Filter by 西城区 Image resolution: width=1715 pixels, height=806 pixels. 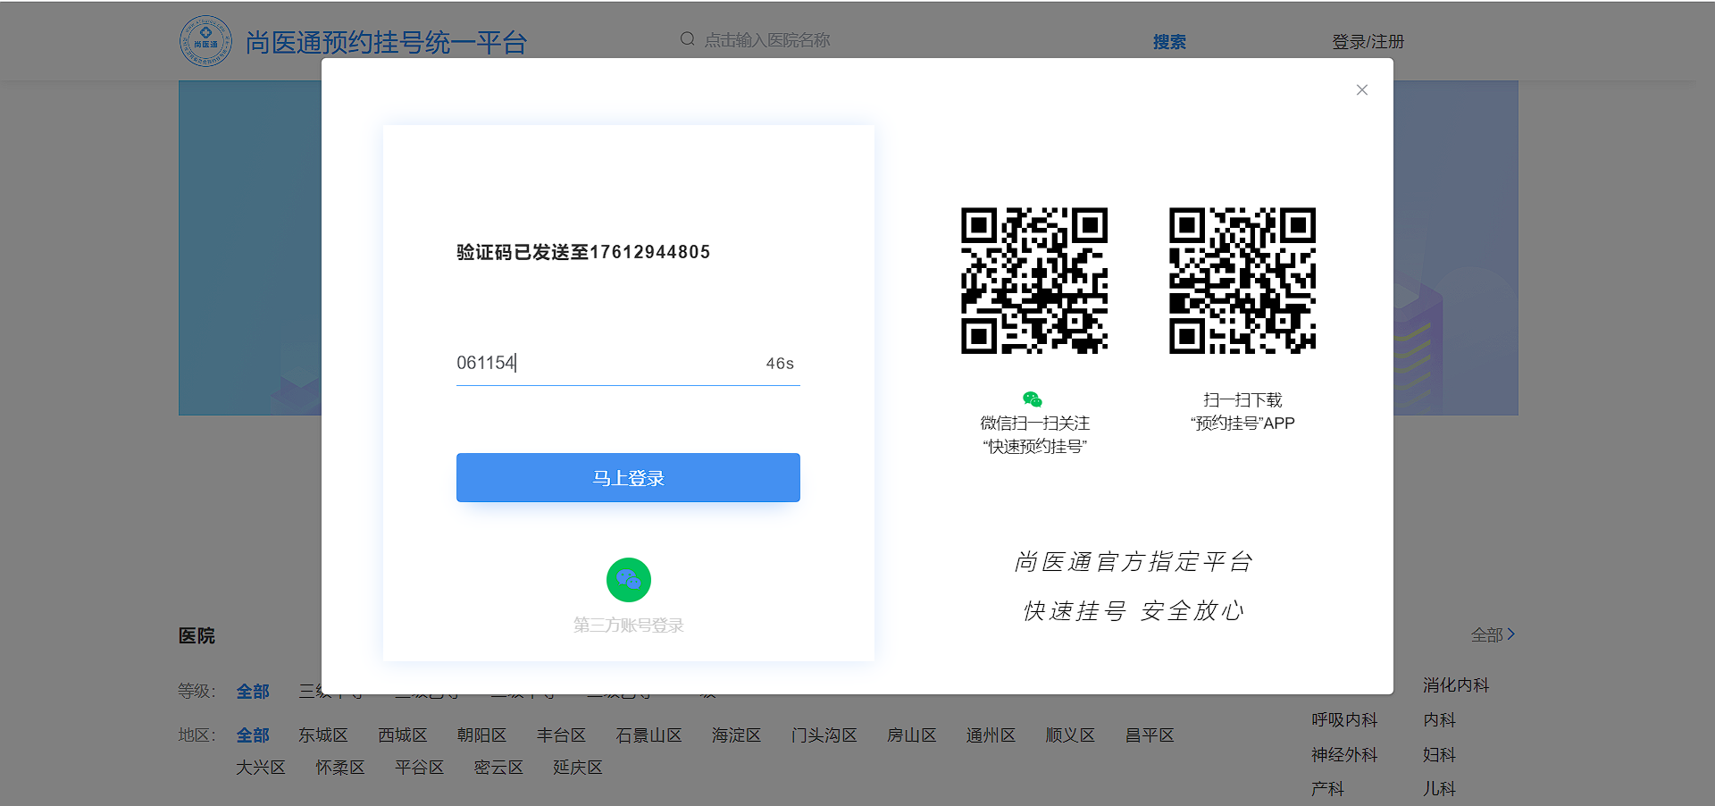(403, 735)
